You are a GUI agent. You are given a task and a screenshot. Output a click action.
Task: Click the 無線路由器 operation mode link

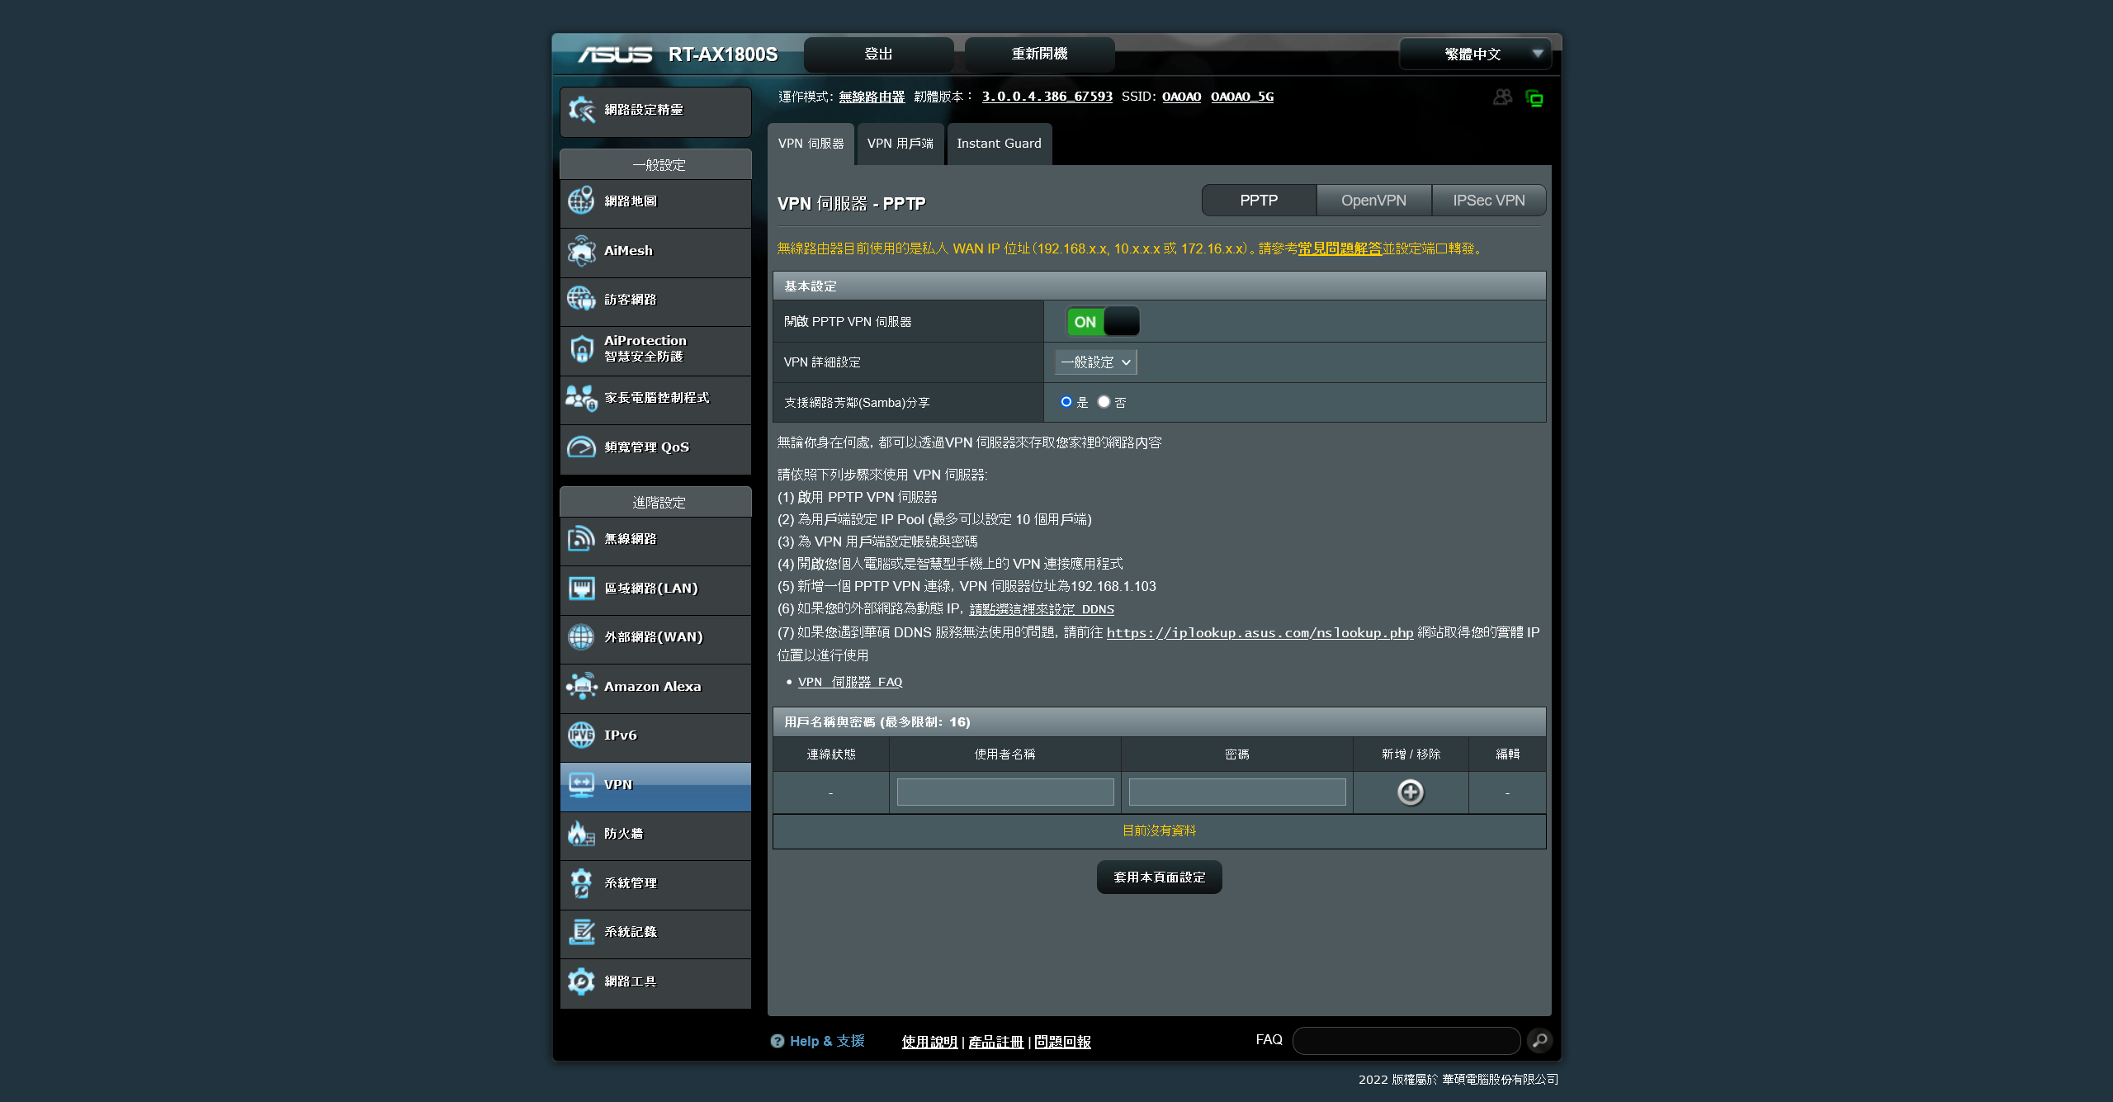872,97
